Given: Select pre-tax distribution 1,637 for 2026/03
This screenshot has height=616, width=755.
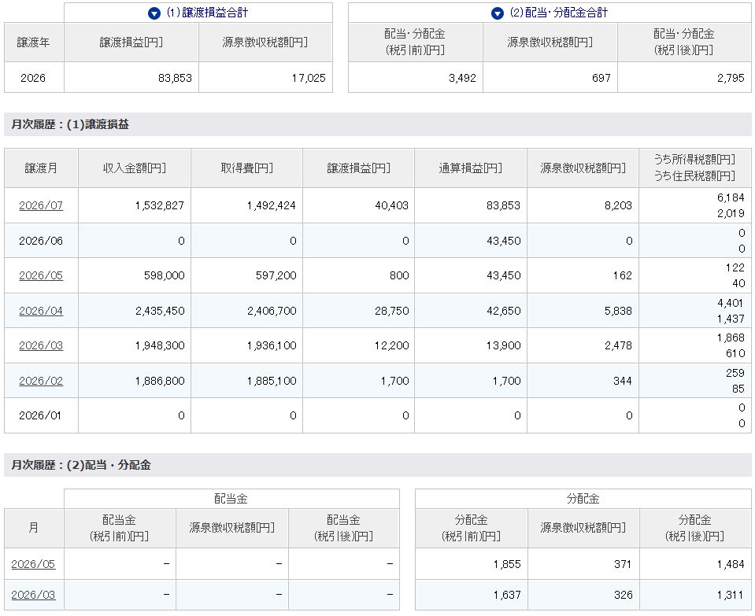Looking at the screenshot, I should pyautogui.click(x=507, y=595).
